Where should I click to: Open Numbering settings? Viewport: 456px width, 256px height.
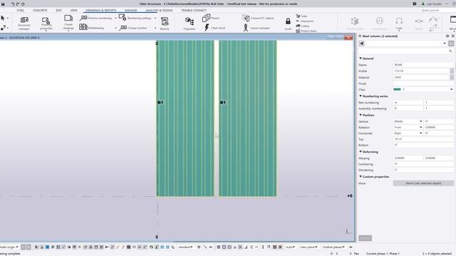[x=135, y=18]
